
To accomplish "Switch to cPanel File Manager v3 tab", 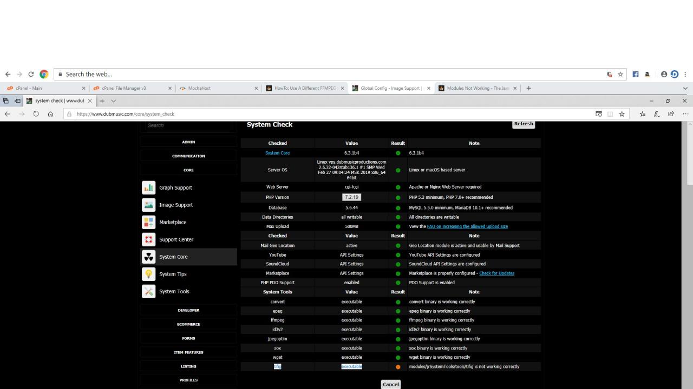I will click(128, 88).
